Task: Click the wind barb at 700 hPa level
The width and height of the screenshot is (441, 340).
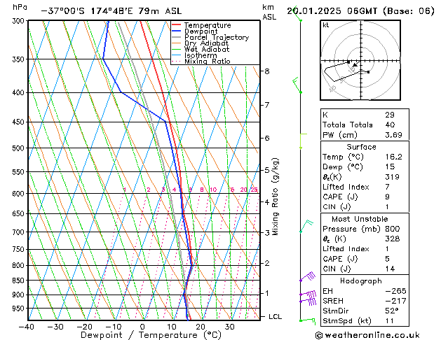Action: coord(306,227)
